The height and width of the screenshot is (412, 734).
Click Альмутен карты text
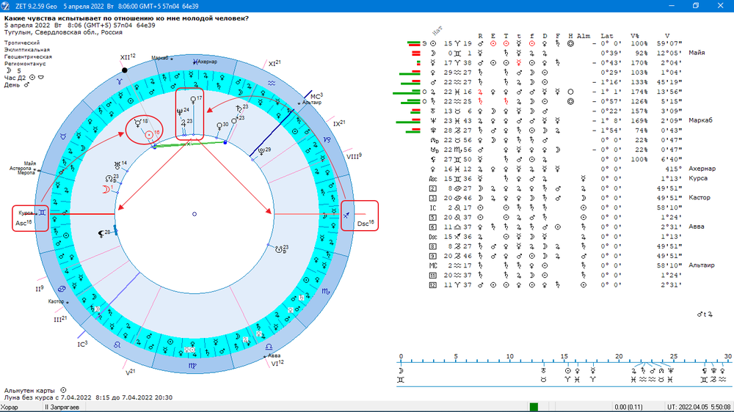point(29,390)
